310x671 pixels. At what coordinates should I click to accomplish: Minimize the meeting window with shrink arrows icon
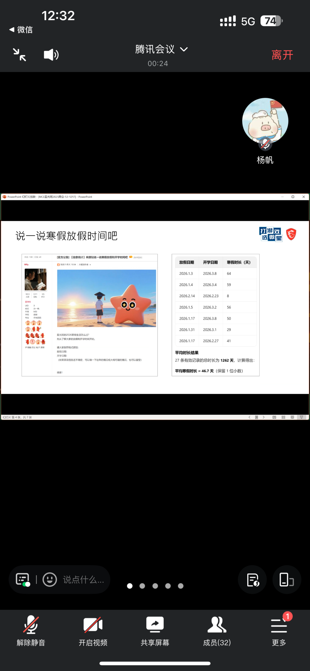tap(20, 55)
